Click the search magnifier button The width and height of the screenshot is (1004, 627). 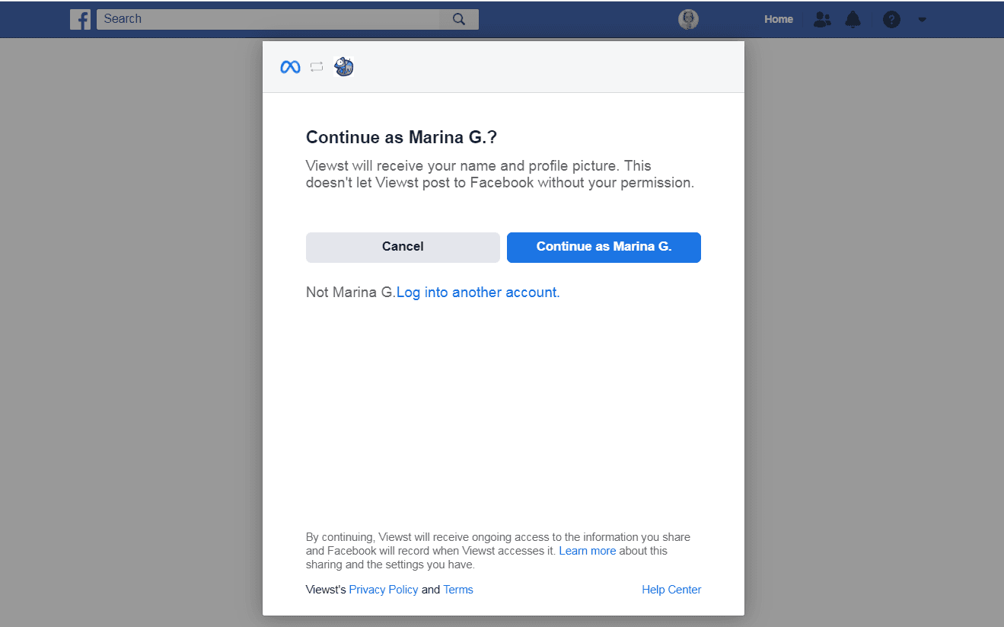459,19
